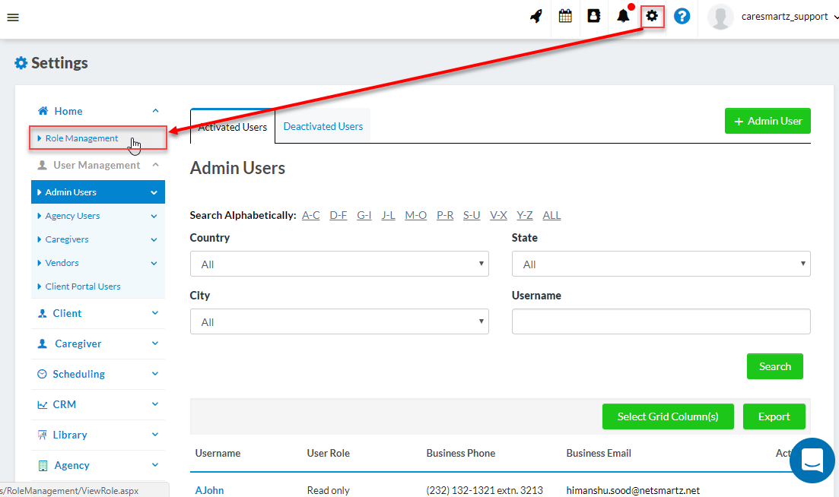Expand the Scheduling sidebar section
This screenshot has width=839, height=497.
[97, 374]
